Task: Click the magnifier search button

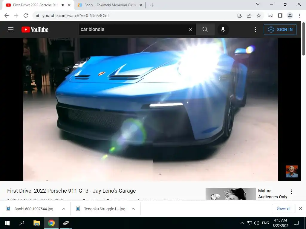Action: point(205,30)
